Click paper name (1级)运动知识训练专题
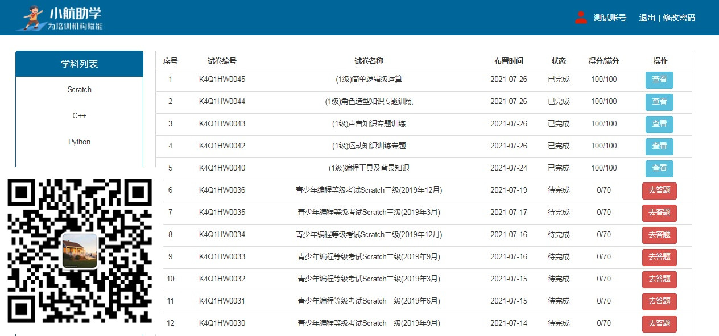719x336 pixels. [369, 146]
